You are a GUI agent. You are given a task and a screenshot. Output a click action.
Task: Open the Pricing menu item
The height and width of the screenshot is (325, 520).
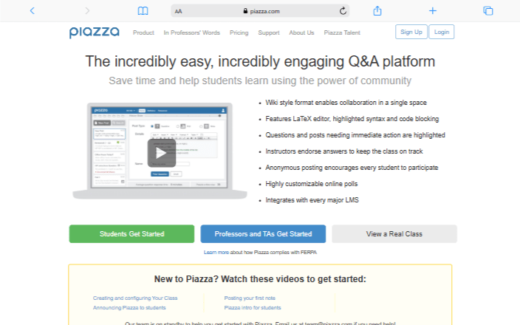click(239, 32)
